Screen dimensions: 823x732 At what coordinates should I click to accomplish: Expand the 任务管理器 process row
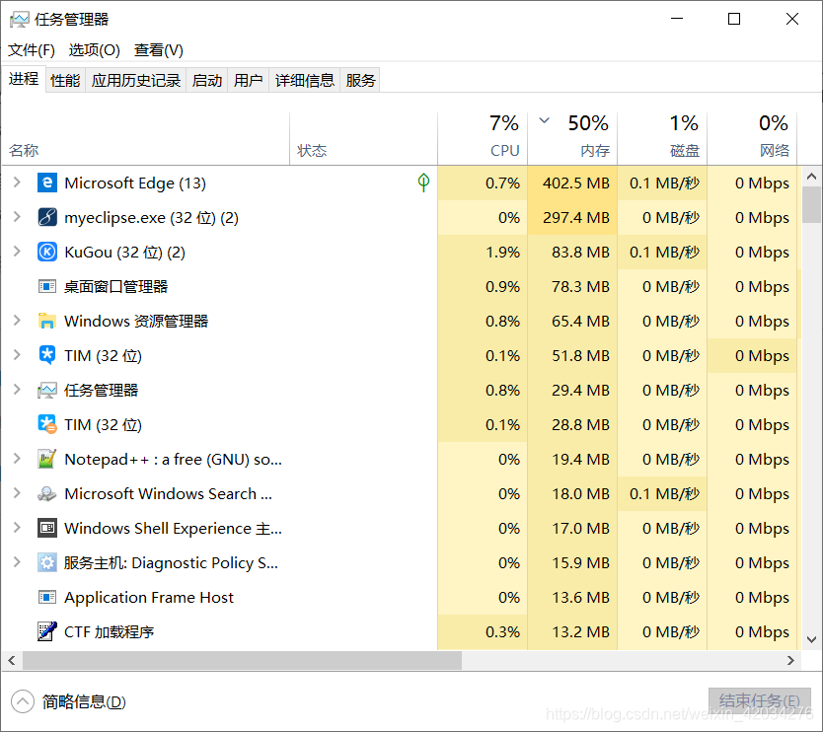click(17, 390)
